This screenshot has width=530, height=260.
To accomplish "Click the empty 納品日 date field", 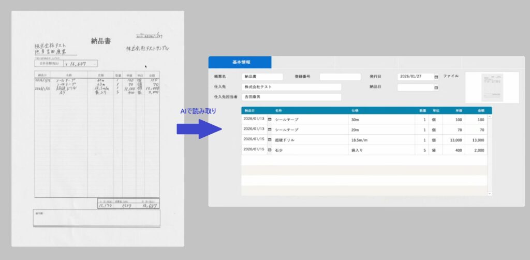I will [415, 88].
